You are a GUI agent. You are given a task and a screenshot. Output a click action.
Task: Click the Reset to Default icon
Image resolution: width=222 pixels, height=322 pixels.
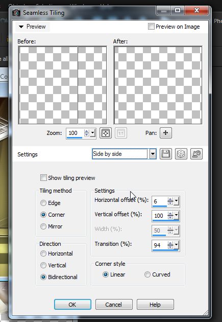point(196,154)
